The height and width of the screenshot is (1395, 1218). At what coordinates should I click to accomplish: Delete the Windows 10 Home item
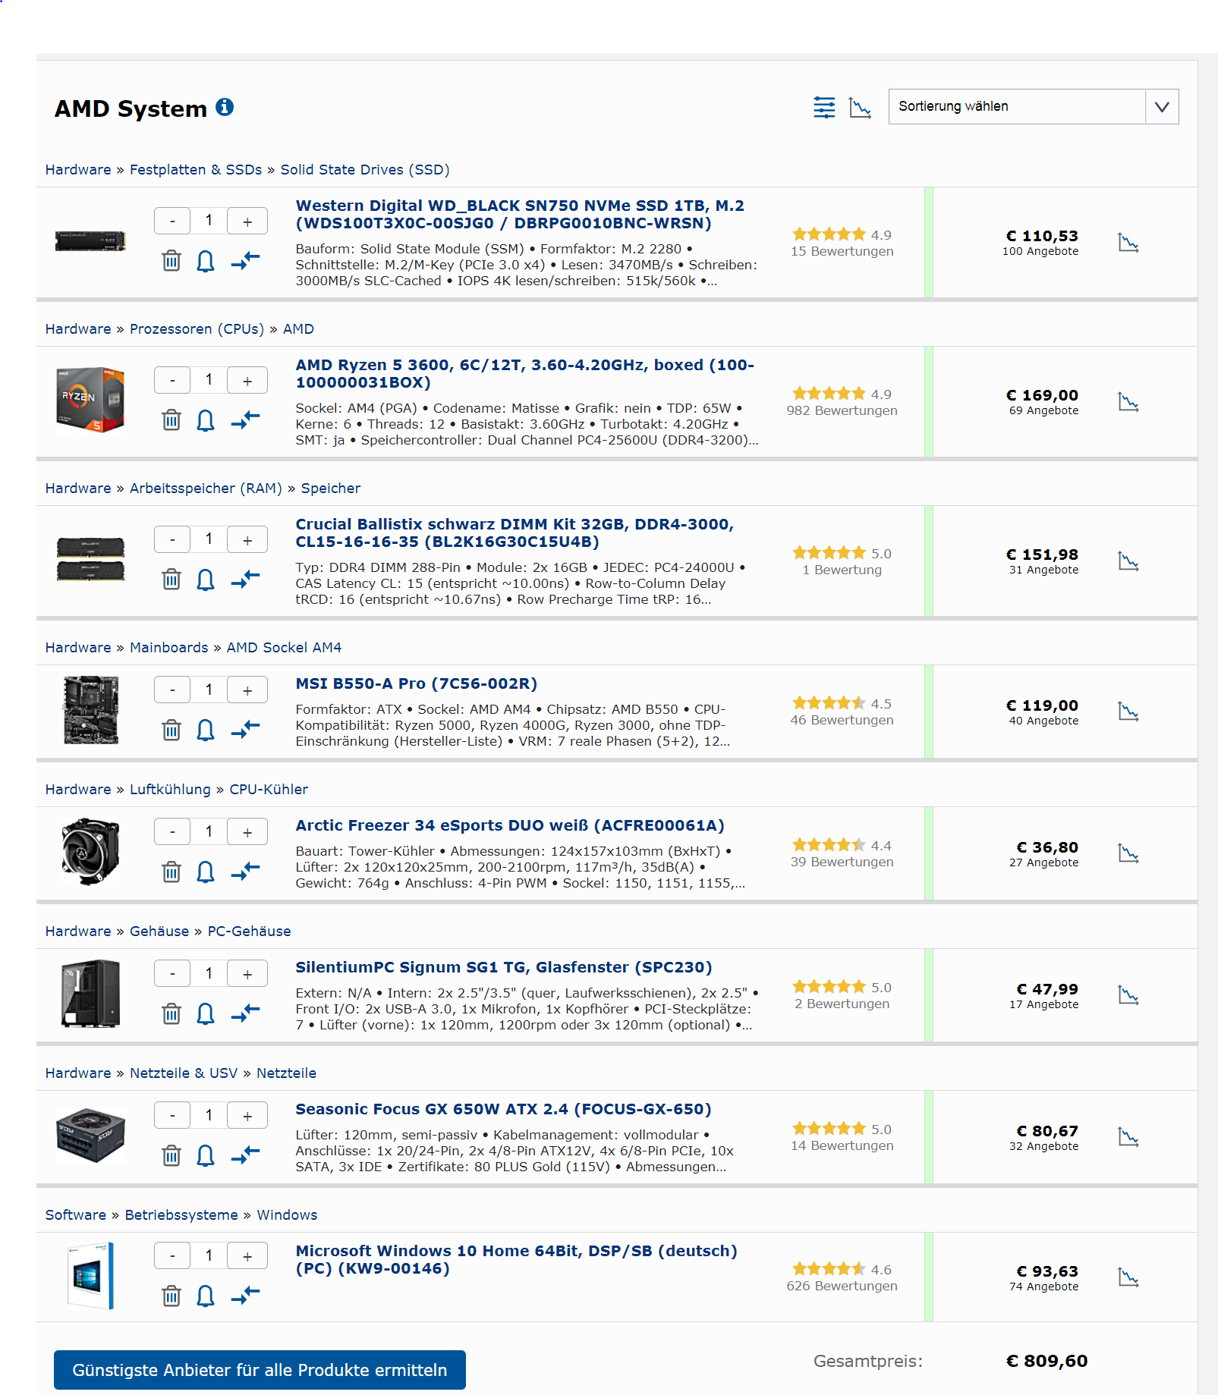click(x=172, y=1296)
